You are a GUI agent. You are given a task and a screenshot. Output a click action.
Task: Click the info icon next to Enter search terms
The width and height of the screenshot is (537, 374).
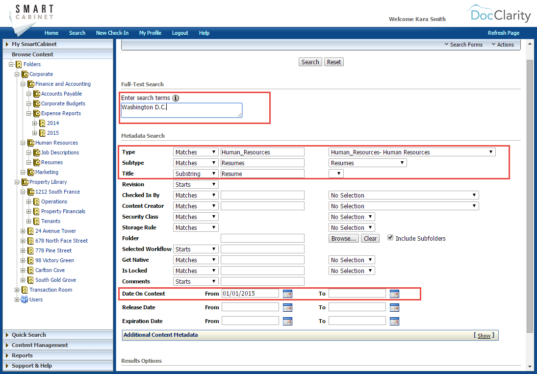coord(177,98)
